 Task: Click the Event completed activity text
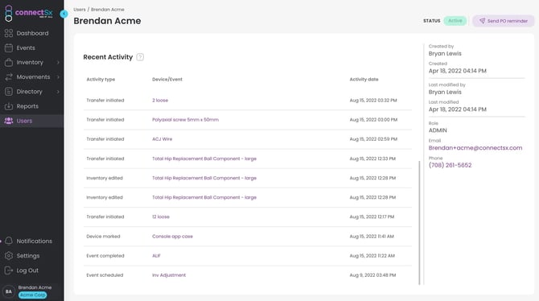(x=105, y=256)
